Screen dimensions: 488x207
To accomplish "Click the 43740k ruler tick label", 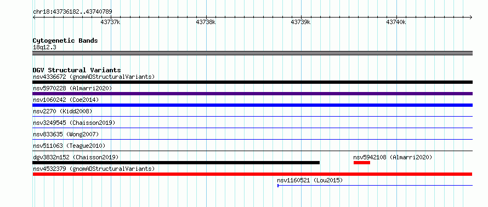I will click(396, 22).
